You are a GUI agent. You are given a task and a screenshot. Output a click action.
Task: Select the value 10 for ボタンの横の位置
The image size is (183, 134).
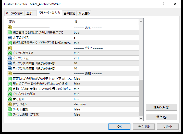[x=106, y=63]
